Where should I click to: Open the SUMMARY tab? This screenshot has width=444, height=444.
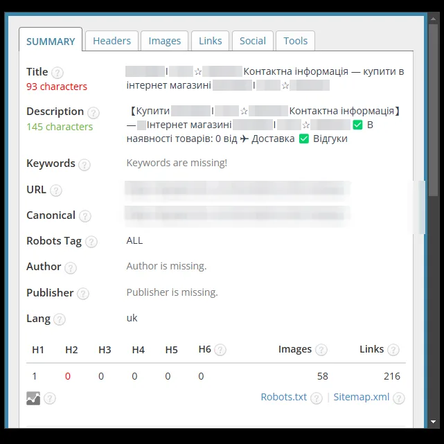(51, 39)
